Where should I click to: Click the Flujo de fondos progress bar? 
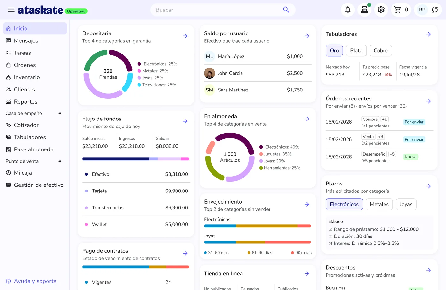coord(136,159)
